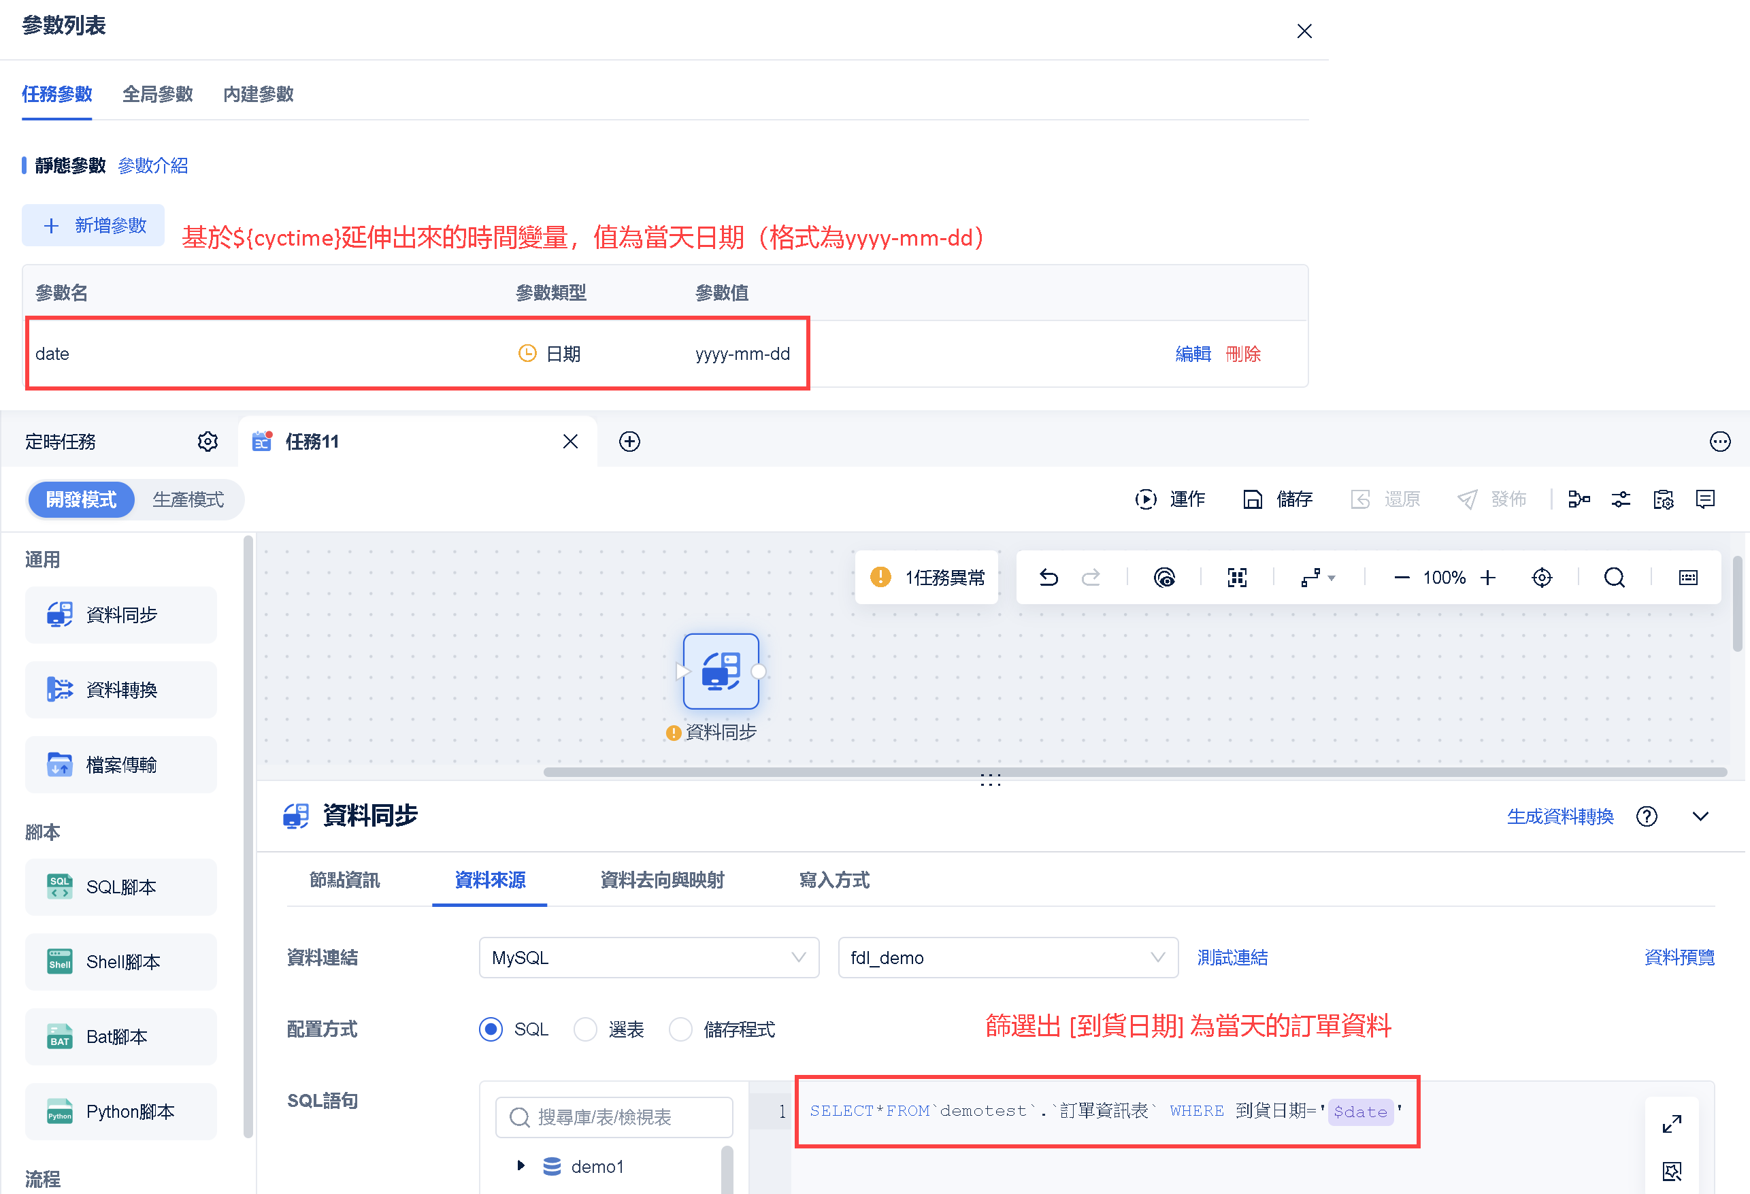Open the help question mark icon

(x=1646, y=816)
